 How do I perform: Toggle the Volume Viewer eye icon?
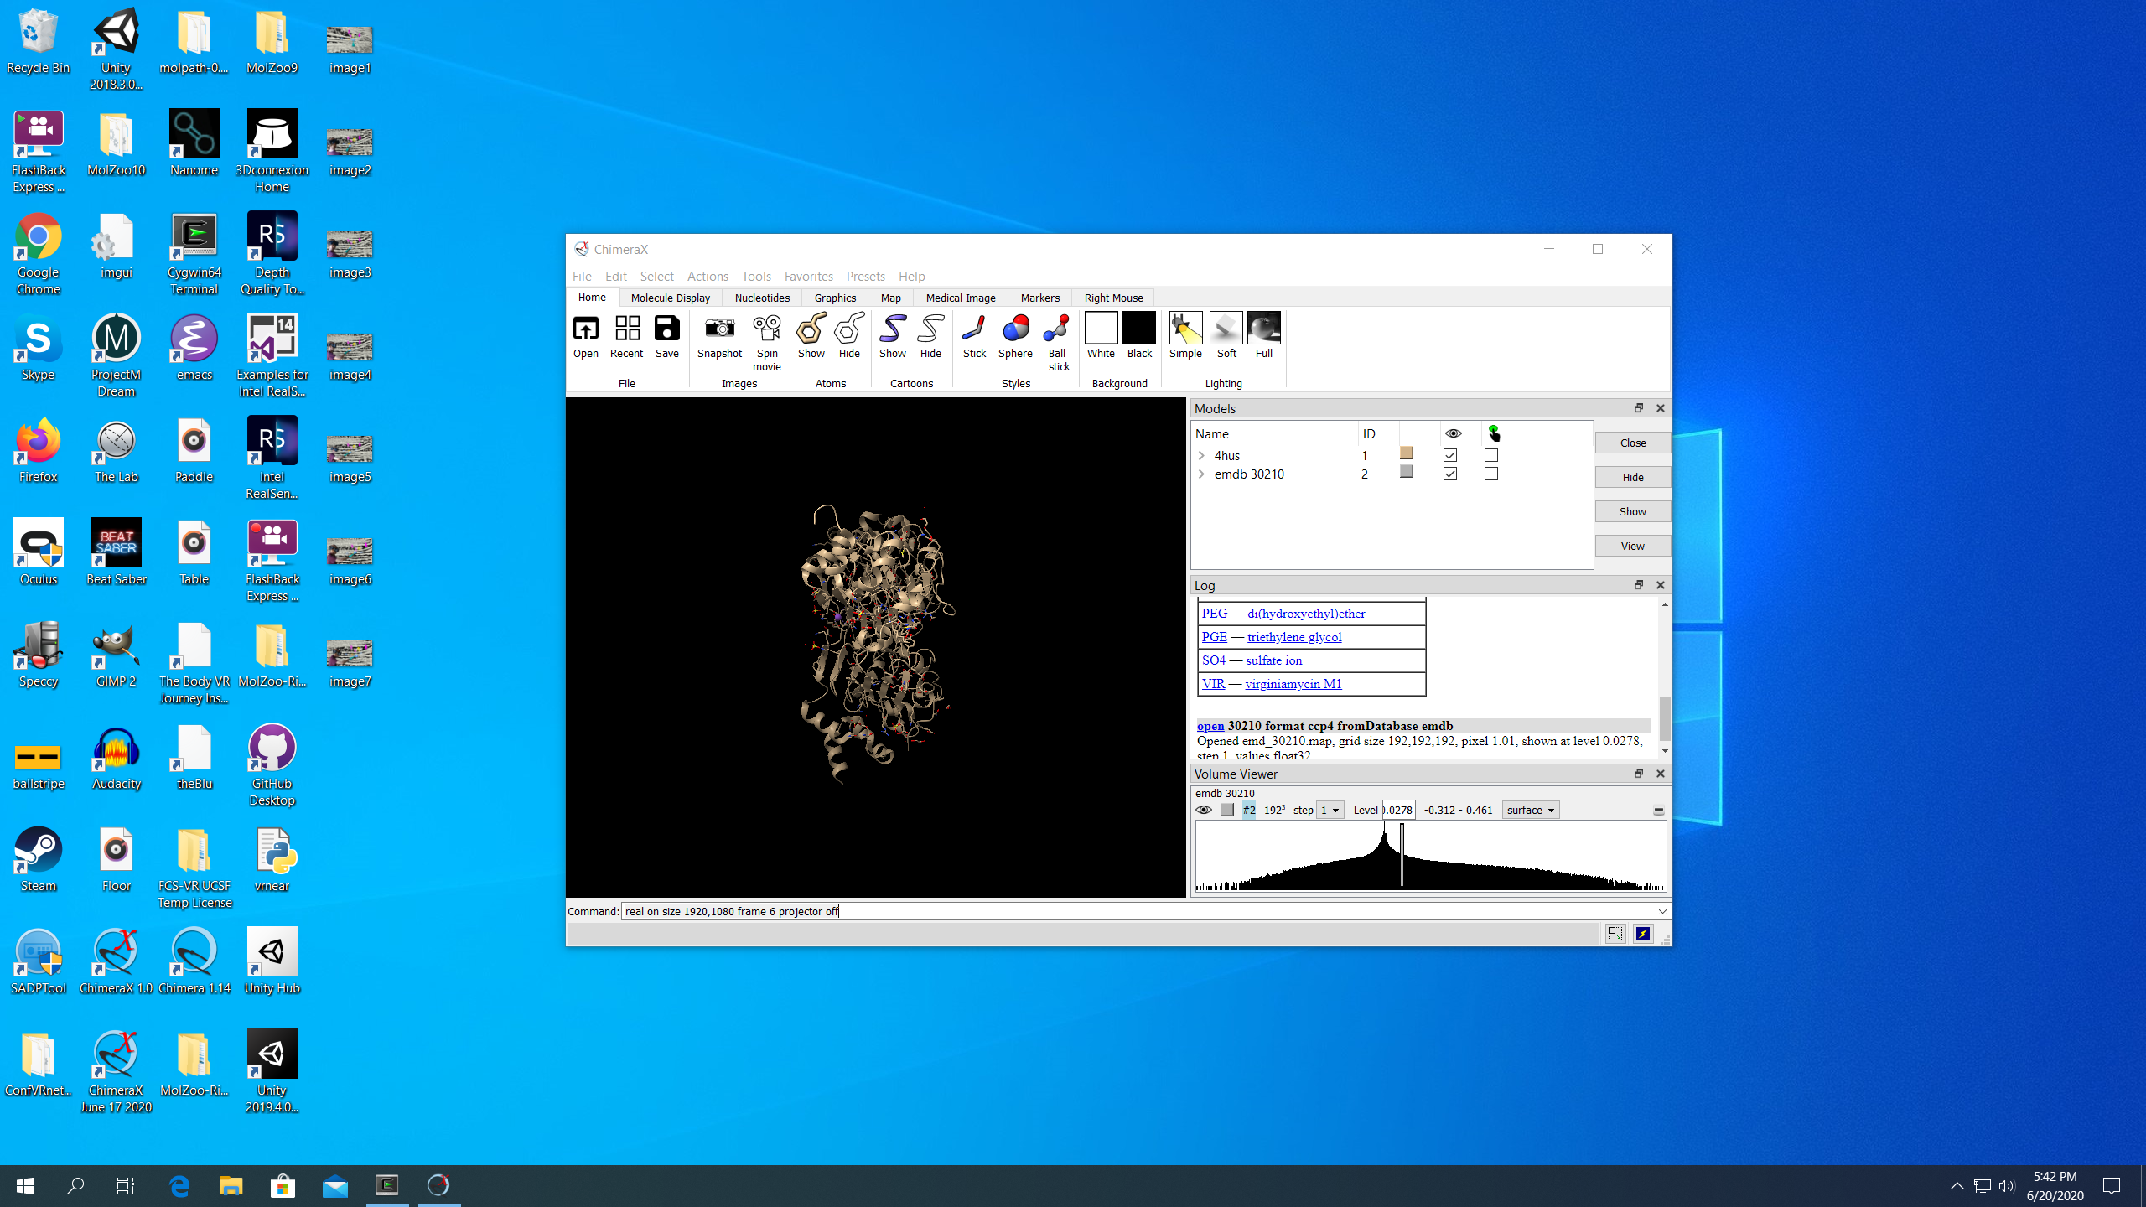click(1204, 810)
